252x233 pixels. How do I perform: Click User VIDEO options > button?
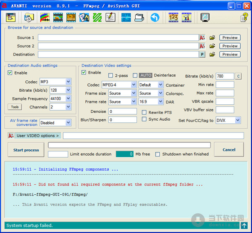click(x=38, y=136)
